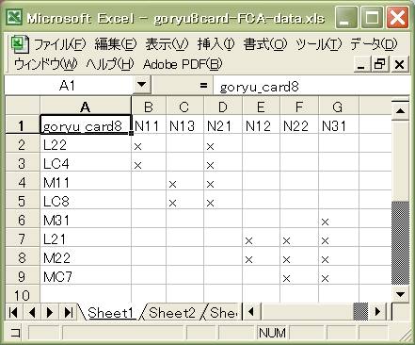Click cell containing N31
This screenshot has height=345, width=415.
click(338, 125)
